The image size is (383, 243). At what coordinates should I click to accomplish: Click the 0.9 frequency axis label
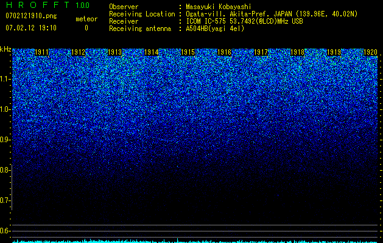[x=5, y=140]
